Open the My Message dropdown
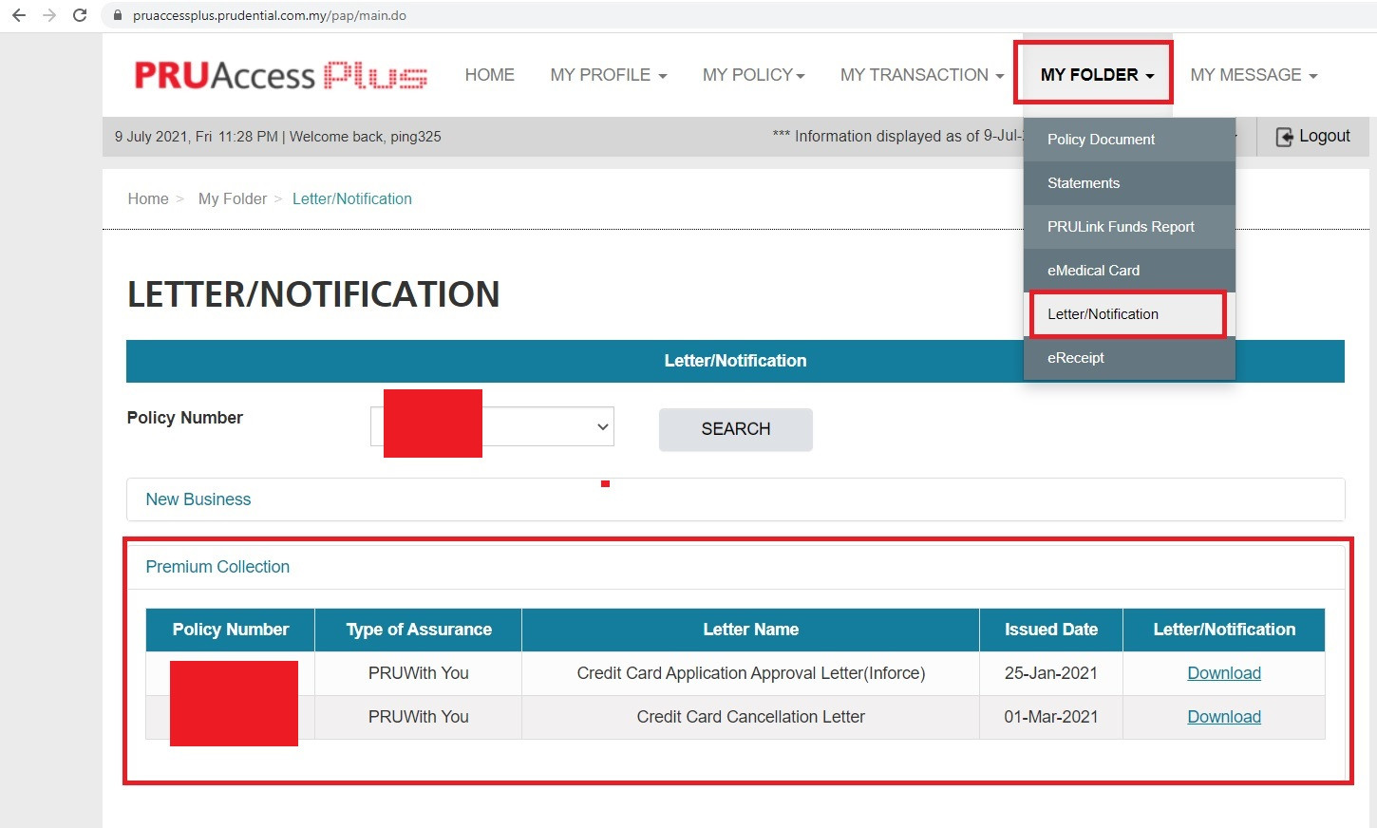This screenshot has height=828, width=1377. tap(1253, 75)
